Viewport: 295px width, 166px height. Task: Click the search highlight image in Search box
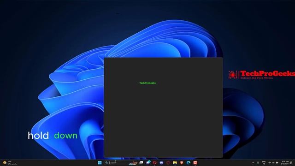(133, 163)
